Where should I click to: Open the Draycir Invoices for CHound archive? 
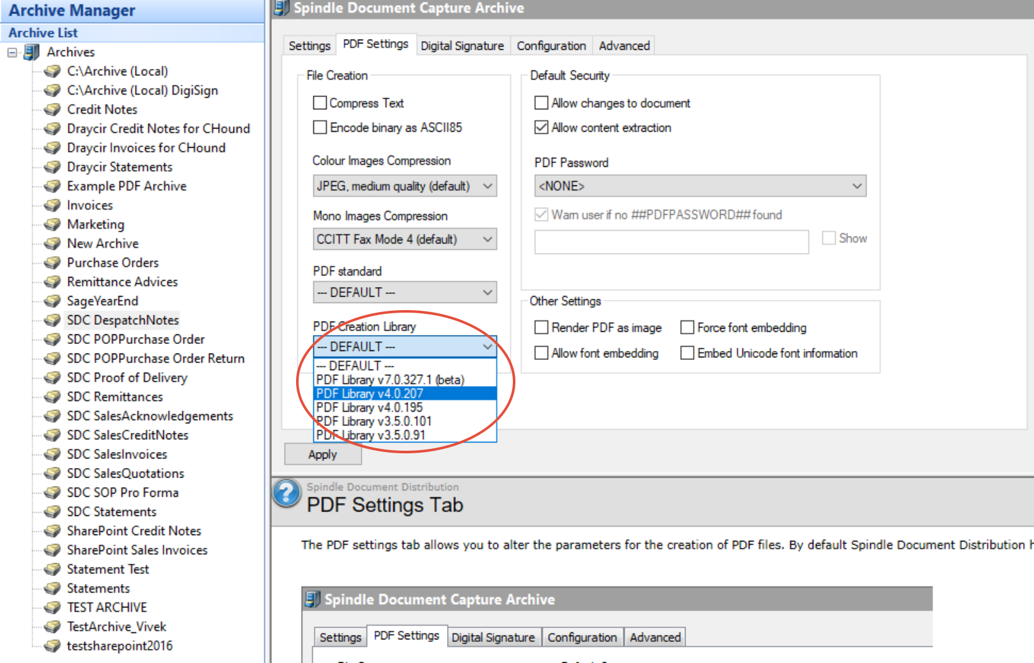[x=146, y=148]
